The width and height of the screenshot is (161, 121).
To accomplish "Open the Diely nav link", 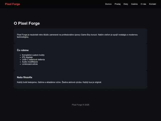I will [x=126, y=4].
